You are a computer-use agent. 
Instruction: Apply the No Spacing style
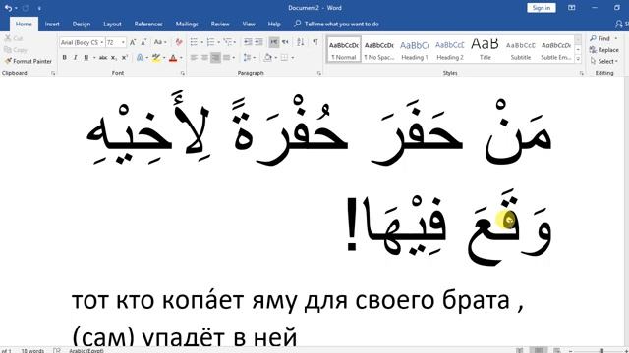pos(379,50)
